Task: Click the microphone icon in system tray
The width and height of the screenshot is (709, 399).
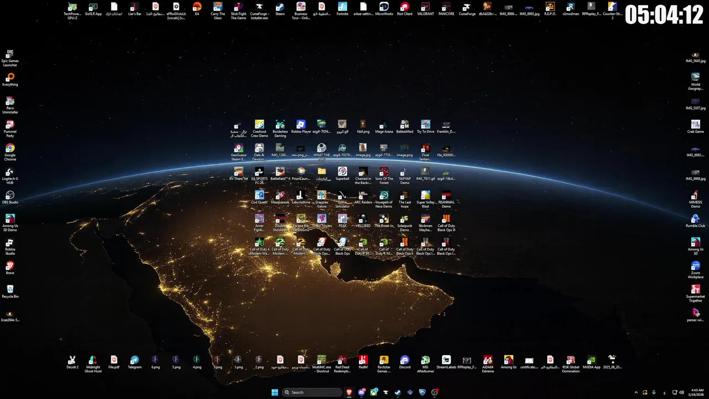Action: tap(654, 392)
